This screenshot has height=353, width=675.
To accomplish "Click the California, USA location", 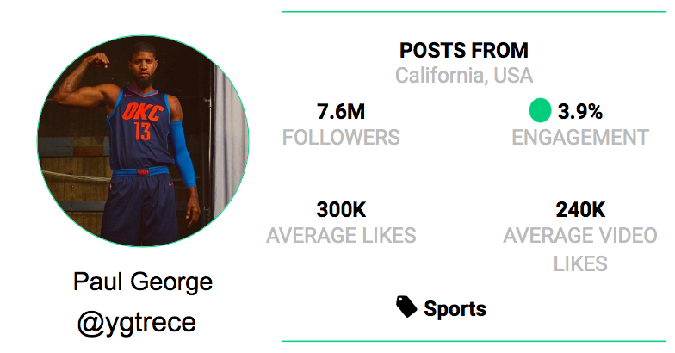I will (464, 76).
